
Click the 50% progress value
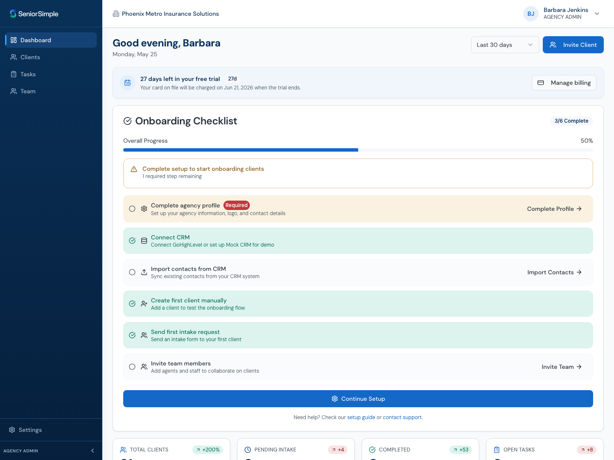click(x=587, y=141)
